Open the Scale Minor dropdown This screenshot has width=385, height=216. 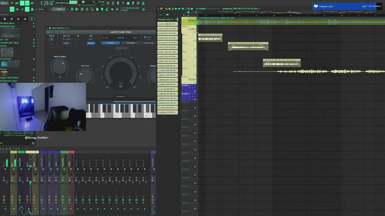click(x=92, y=39)
